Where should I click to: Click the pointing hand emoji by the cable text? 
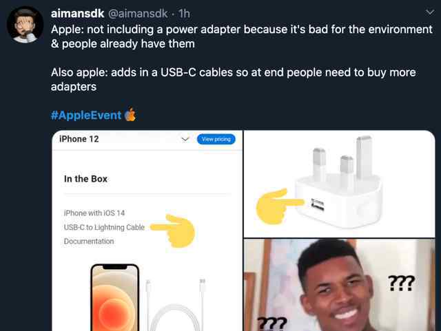coord(174,231)
